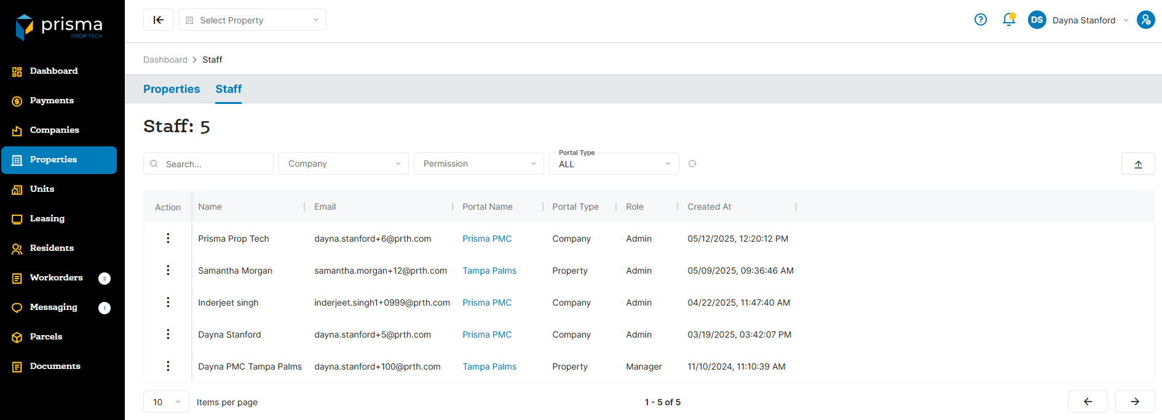Collapse the sidebar with the arrow icon
This screenshot has width=1162, height=420.
point(159,20)
